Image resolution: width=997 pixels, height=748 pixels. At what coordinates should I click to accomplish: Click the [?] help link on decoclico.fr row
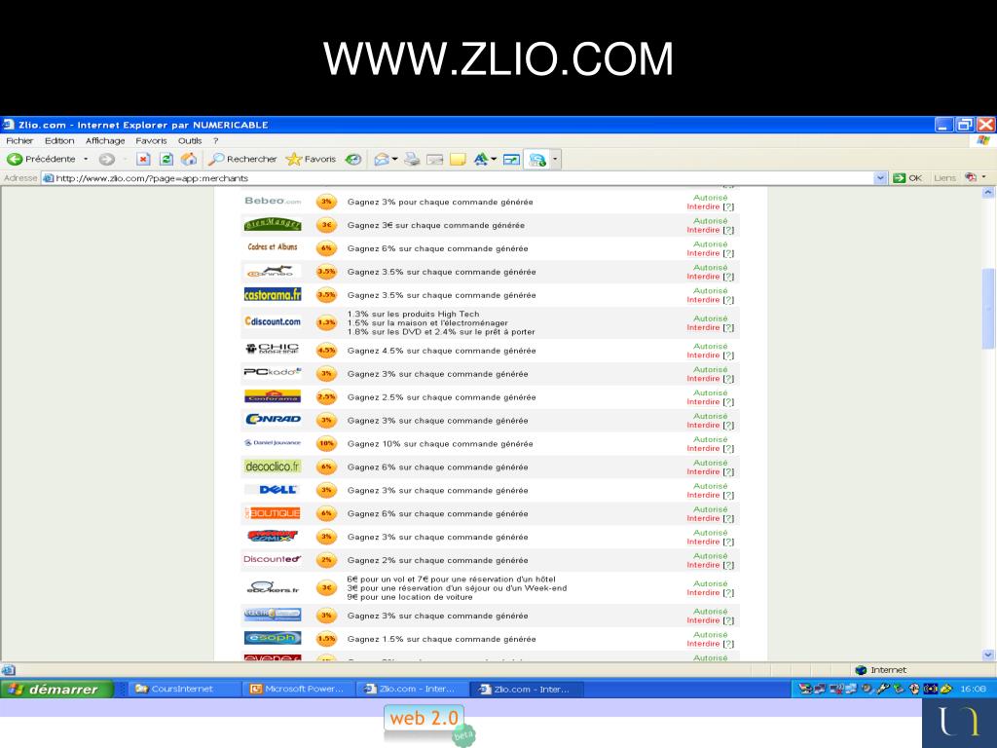click(x=728, y=472)
